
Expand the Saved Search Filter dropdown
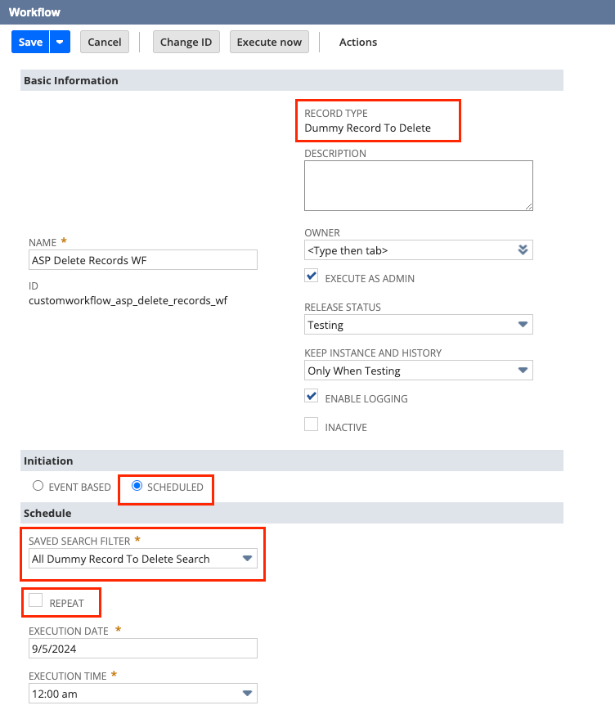coord(247,559)
